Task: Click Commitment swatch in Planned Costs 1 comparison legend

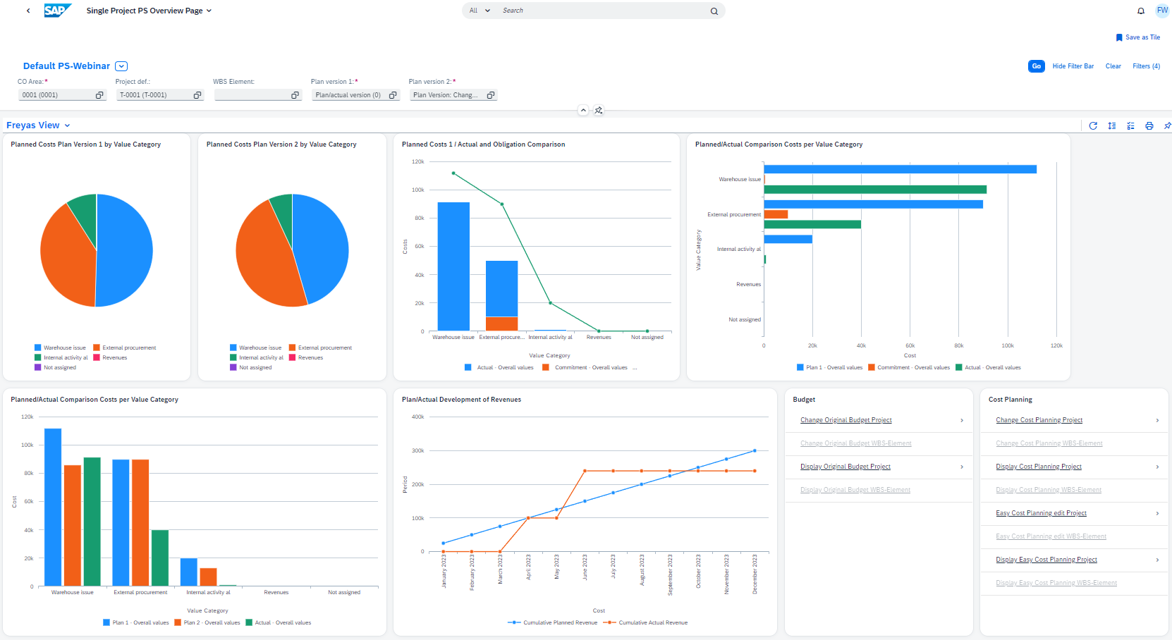Action: tap(546, 367)
